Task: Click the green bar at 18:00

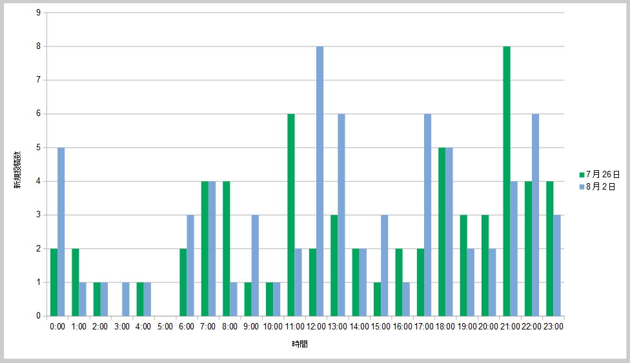Action: coord(442,232)
